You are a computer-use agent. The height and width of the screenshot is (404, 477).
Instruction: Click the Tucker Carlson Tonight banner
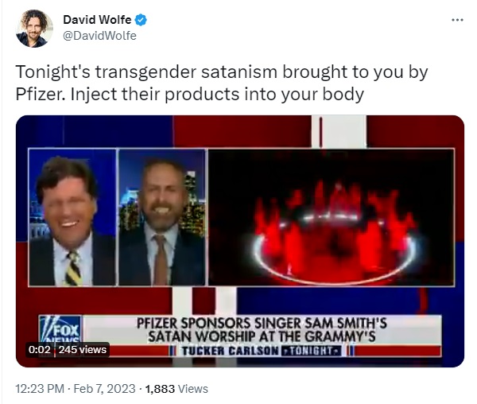pyautogui.click(x=262, y=351)
